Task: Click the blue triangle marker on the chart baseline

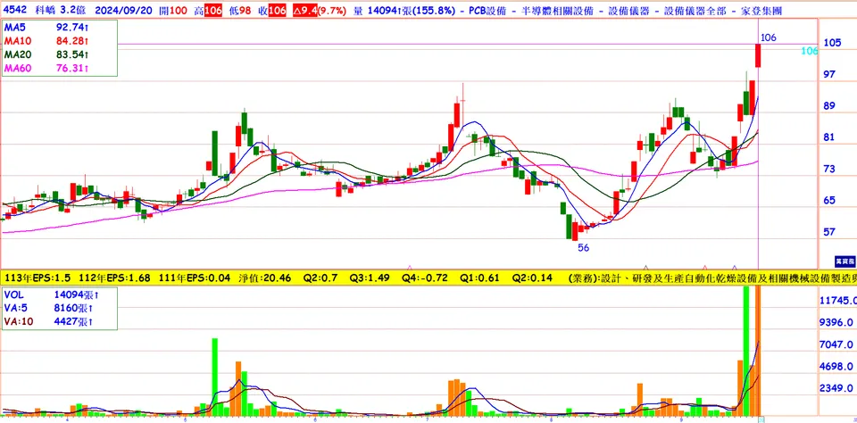Action: (x=734, y=267)
